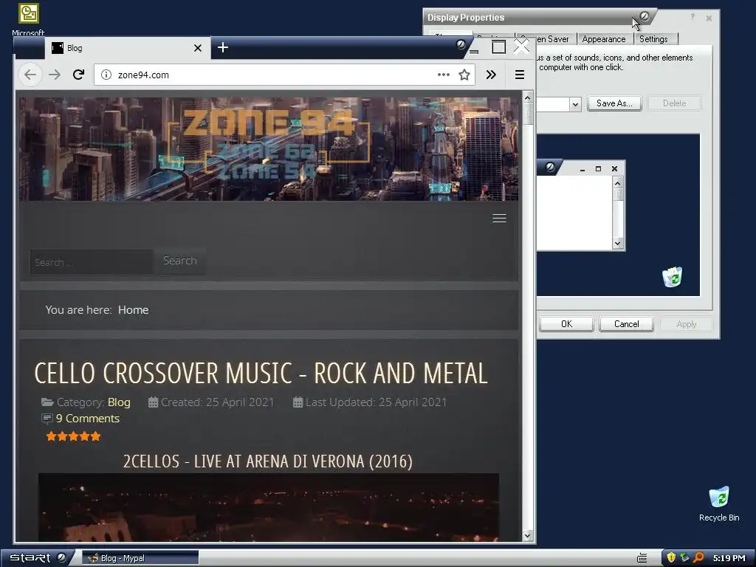
Task: Open the Blog category link
Action: point(119,402)
